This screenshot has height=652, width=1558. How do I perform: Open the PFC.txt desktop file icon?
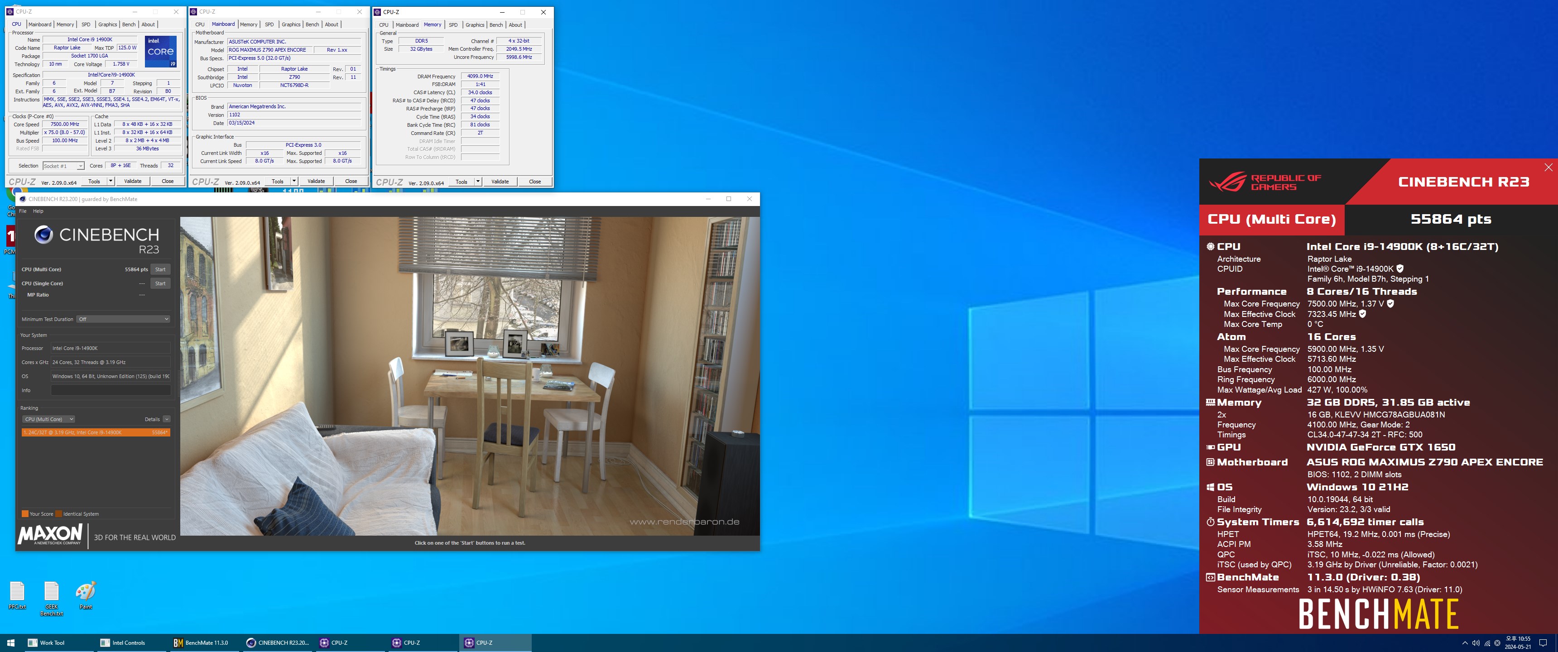pos(17,595)
